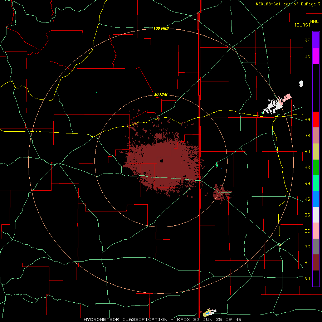Click the WS legend label
Image resolution: width=322 pixels, height=322 pixels.
(x=307, y=199)
